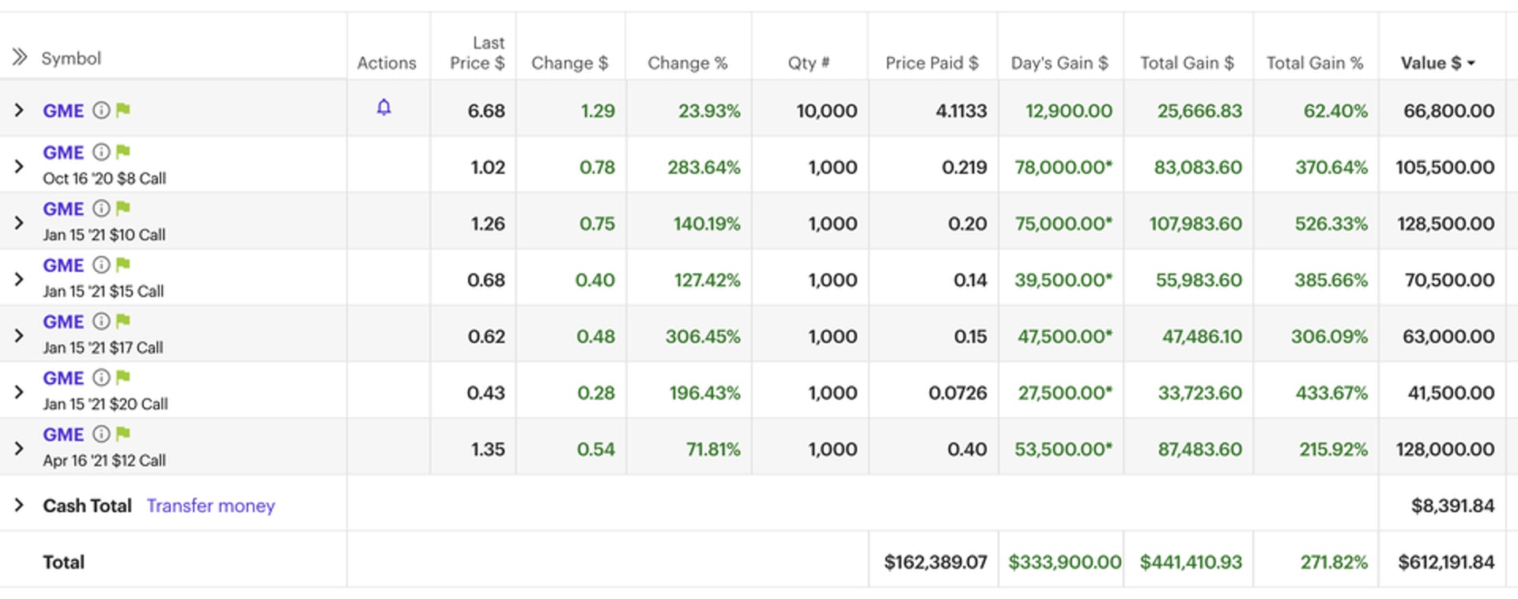Click the Transfer money link
Viewport: 1518px width, 599px height.
pos(210,506)
